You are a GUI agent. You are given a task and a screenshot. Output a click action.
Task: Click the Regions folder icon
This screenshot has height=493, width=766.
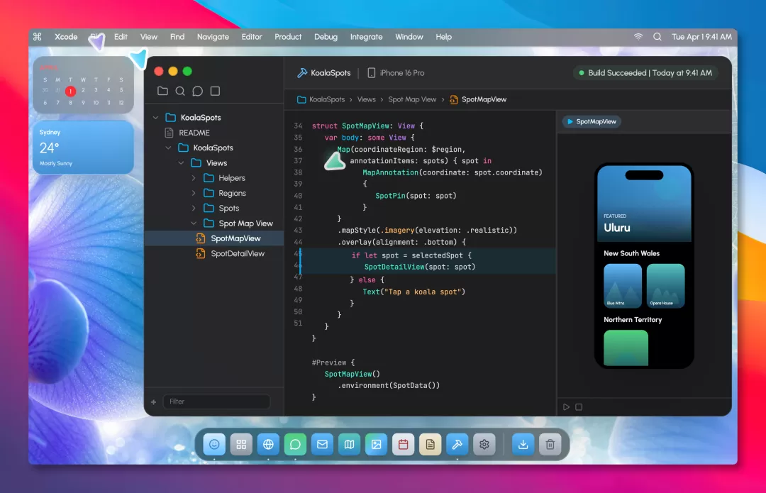point(209,193)
